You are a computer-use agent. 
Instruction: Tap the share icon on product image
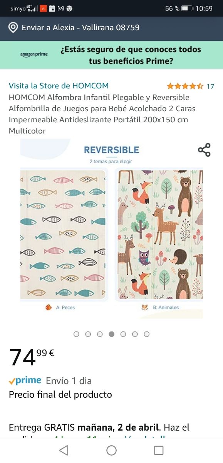pos(204,150)
